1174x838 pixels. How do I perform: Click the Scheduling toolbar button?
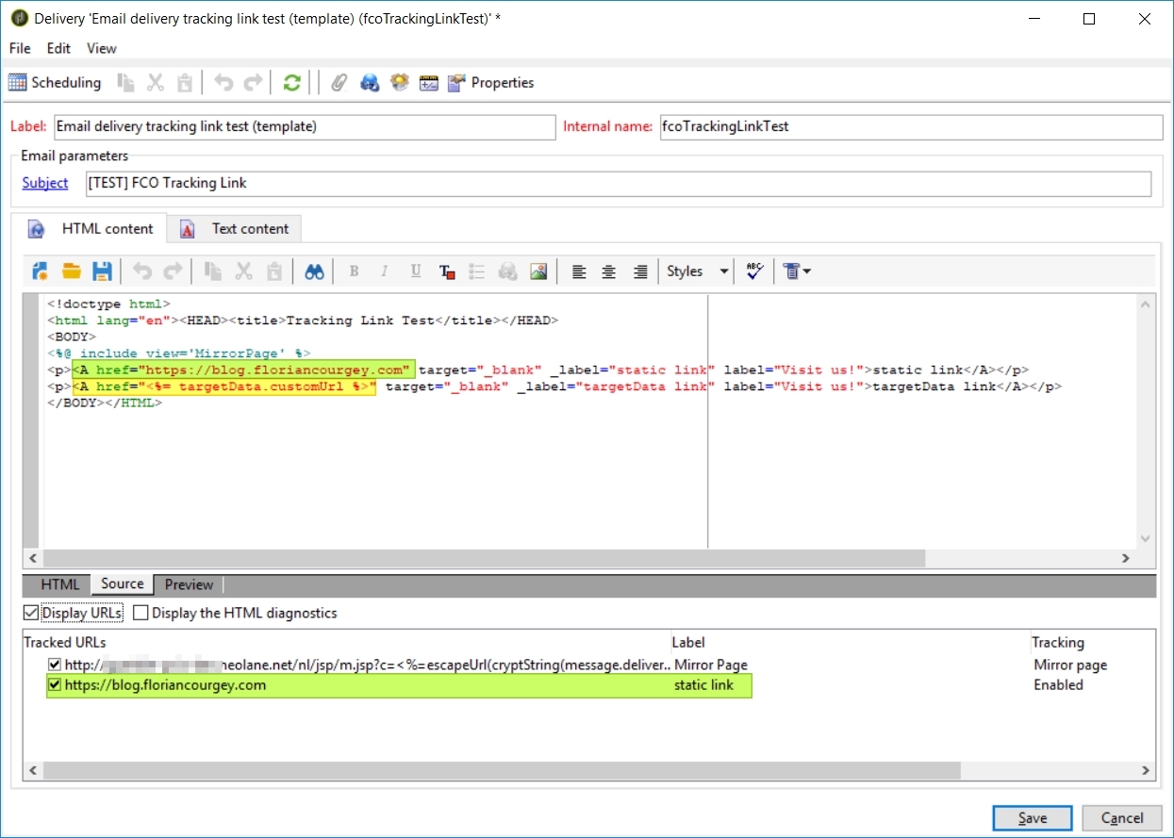click(55, 83)
